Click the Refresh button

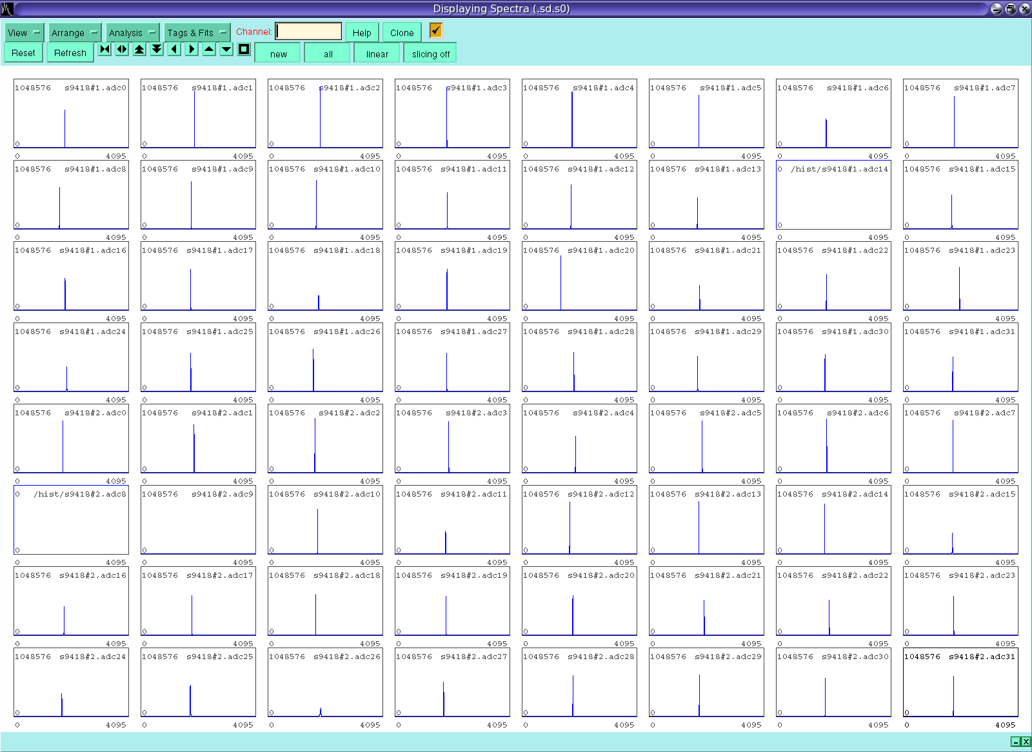70,53
